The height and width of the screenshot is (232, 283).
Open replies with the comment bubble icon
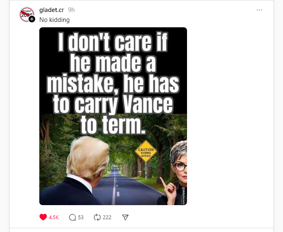click(x=72, y=217)
